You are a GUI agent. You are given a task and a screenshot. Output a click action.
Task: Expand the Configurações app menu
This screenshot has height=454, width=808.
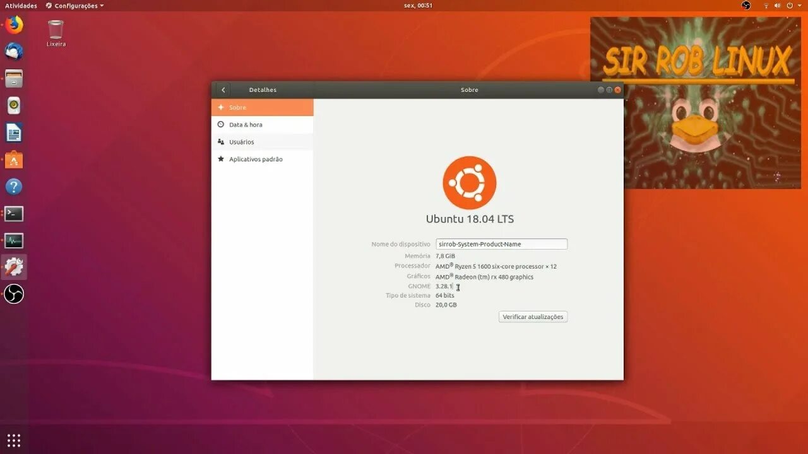(x=74, y=6)
